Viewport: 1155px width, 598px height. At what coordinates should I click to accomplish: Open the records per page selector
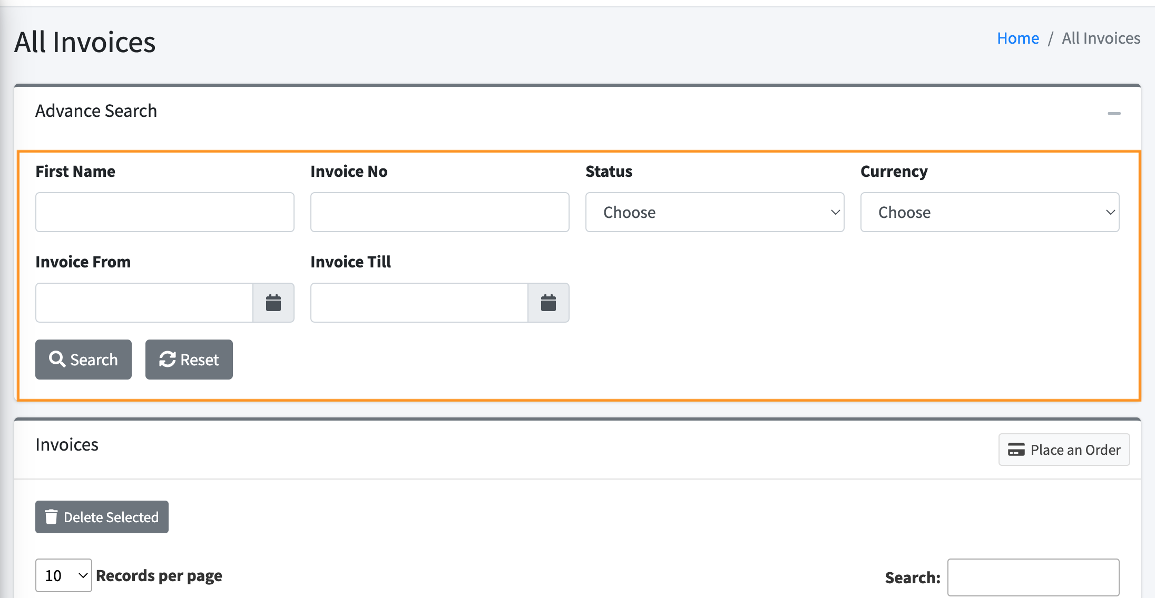[x=63, y=575]
